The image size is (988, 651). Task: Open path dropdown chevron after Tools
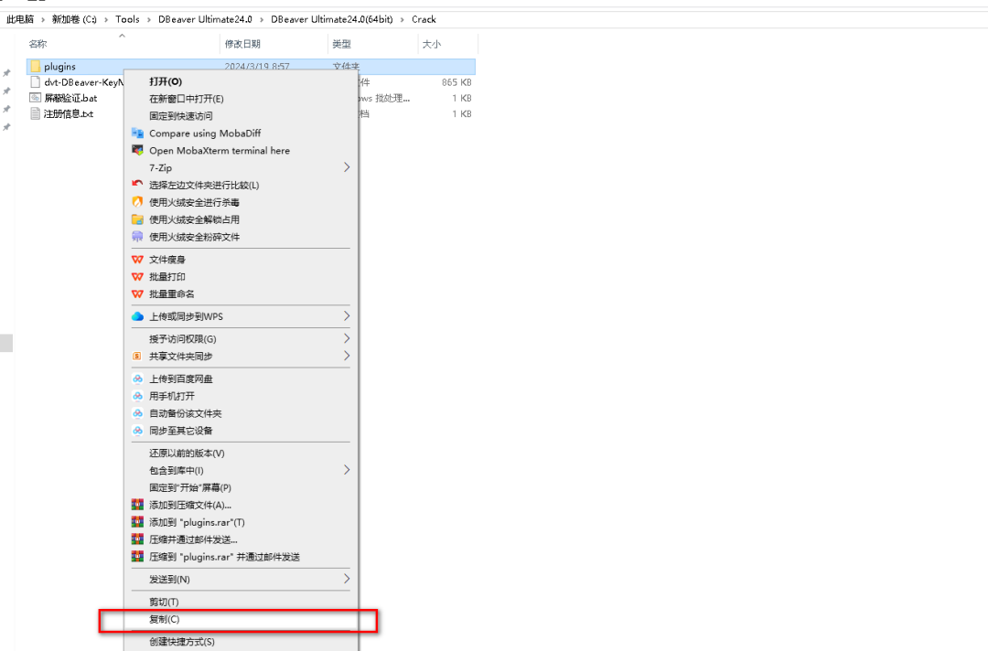pos(149,19)
